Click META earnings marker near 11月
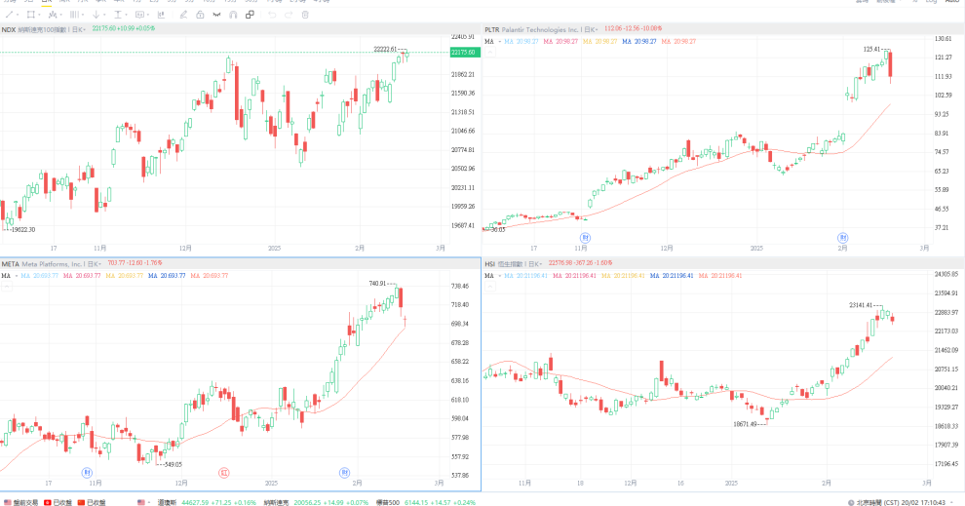 click(88, 473)
